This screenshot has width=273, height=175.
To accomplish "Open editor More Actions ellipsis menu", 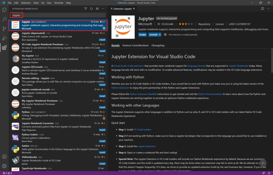I will pyautogui.click(x=268, y=9).
